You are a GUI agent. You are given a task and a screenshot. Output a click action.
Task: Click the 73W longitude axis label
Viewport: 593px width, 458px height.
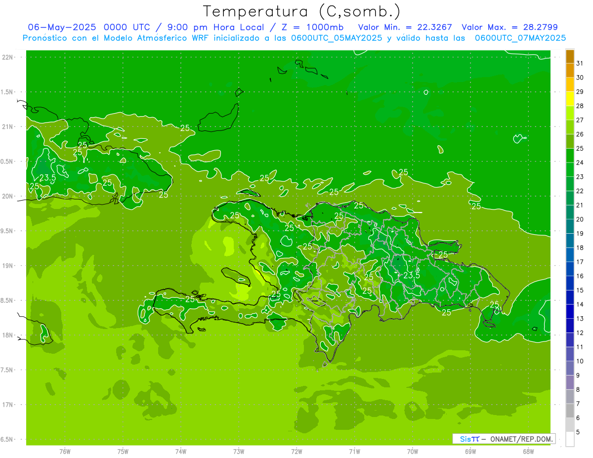[239, 452]
